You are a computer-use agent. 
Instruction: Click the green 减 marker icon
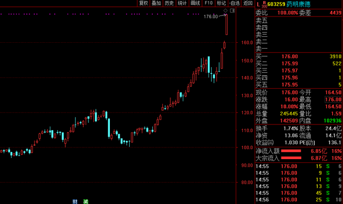[x=86, y=202]
